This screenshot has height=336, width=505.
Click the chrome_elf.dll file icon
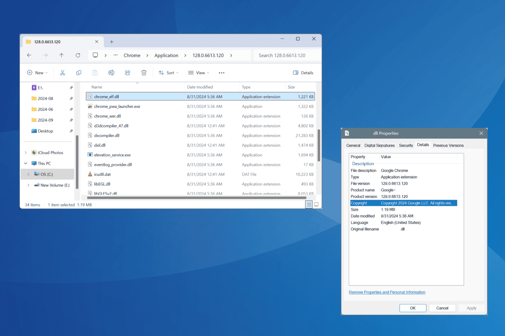pos(90,97)
